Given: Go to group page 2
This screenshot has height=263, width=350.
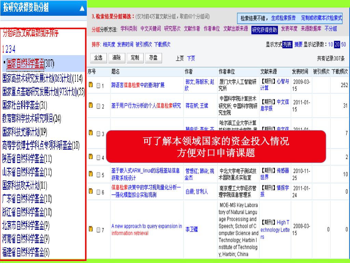Looking at the screenshot, I should tap(7, 49).
